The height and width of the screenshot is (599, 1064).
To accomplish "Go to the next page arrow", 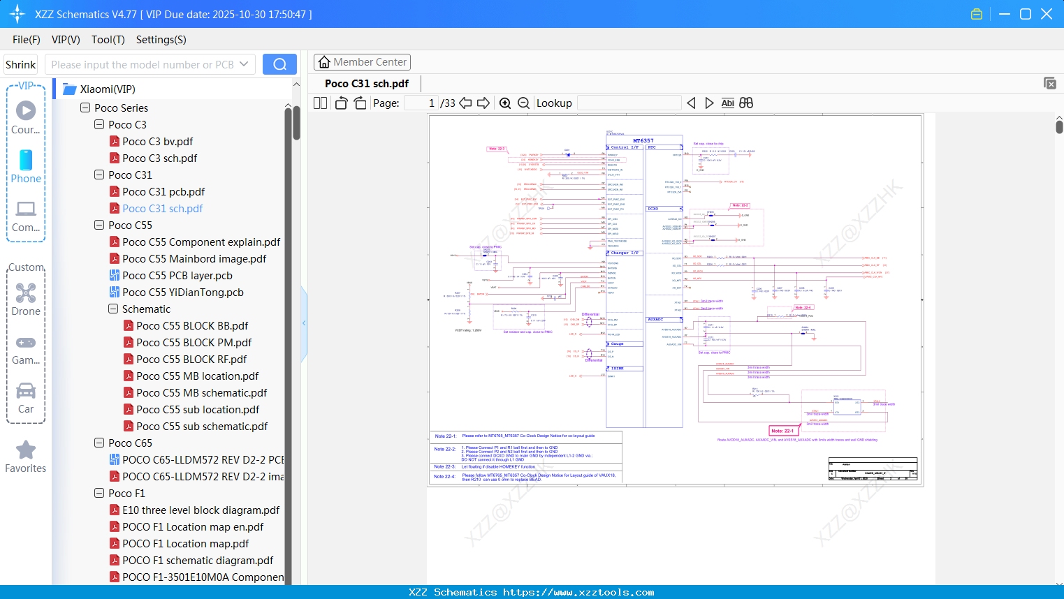I will coord(483,103).
